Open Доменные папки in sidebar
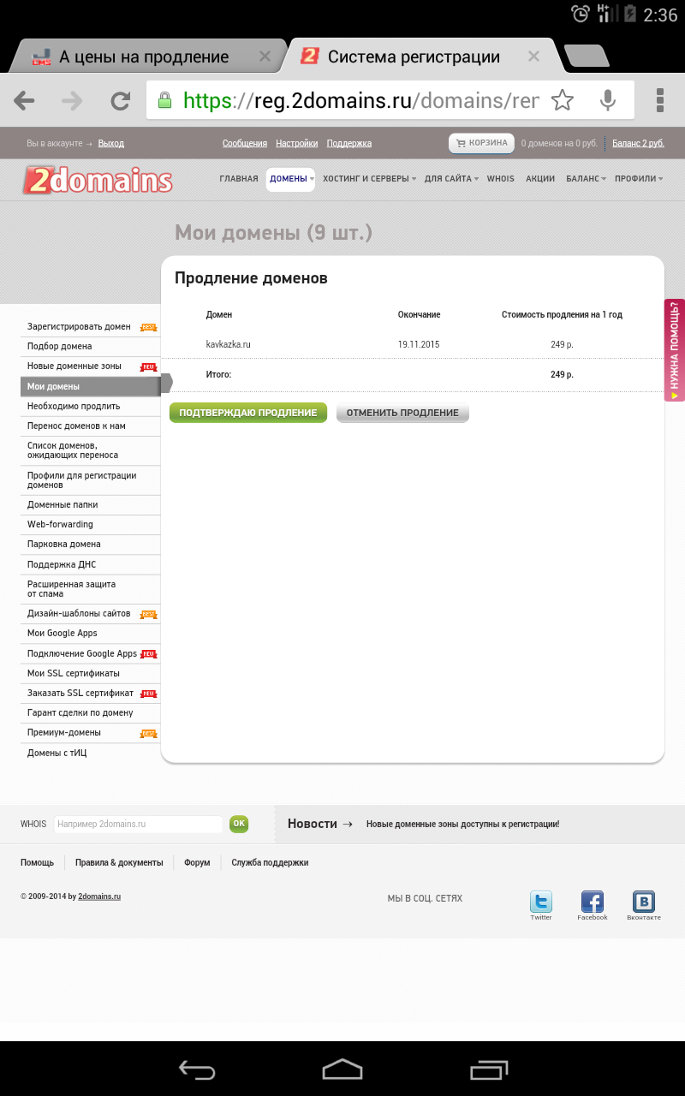 (63, 505)
